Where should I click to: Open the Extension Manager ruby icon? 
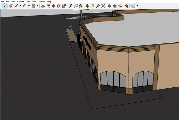pos(127,6)
